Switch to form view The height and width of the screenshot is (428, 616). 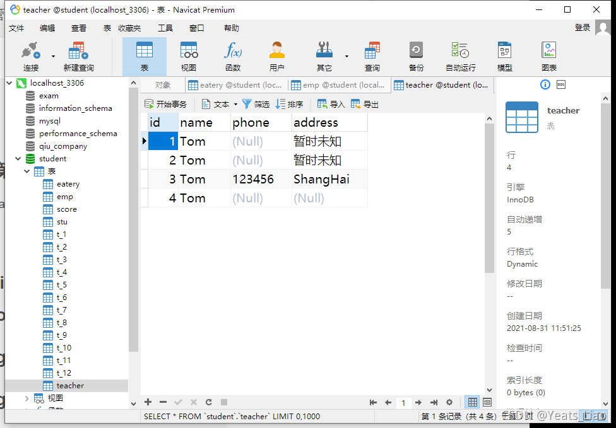pyautogui.click(x=487, y=403)
